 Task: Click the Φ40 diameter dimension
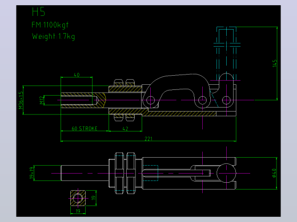click(x=274, y=173)
